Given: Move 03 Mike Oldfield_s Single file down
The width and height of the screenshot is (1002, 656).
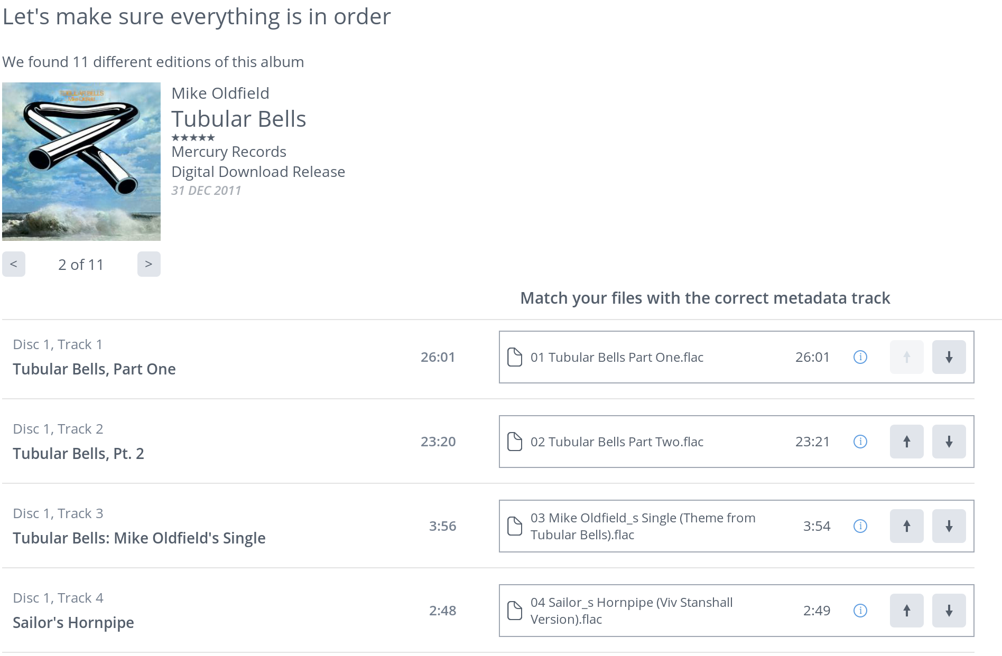Looking at the screenshot, I should tap(949, 526).
